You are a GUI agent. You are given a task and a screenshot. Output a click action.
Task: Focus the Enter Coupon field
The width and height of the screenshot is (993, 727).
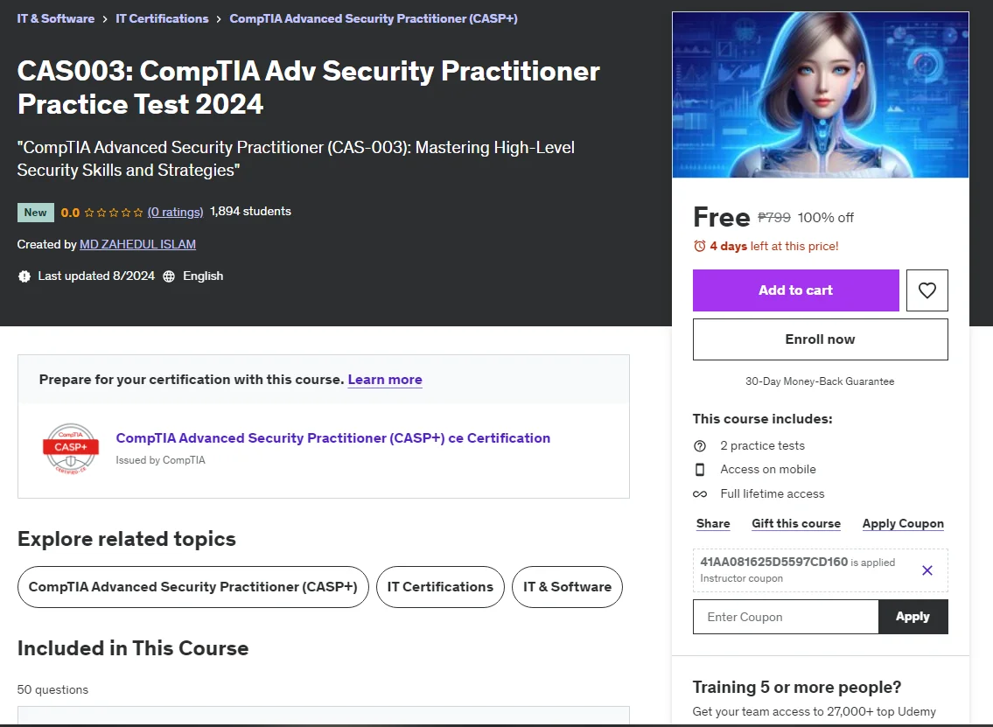click(x=786, y=617)
